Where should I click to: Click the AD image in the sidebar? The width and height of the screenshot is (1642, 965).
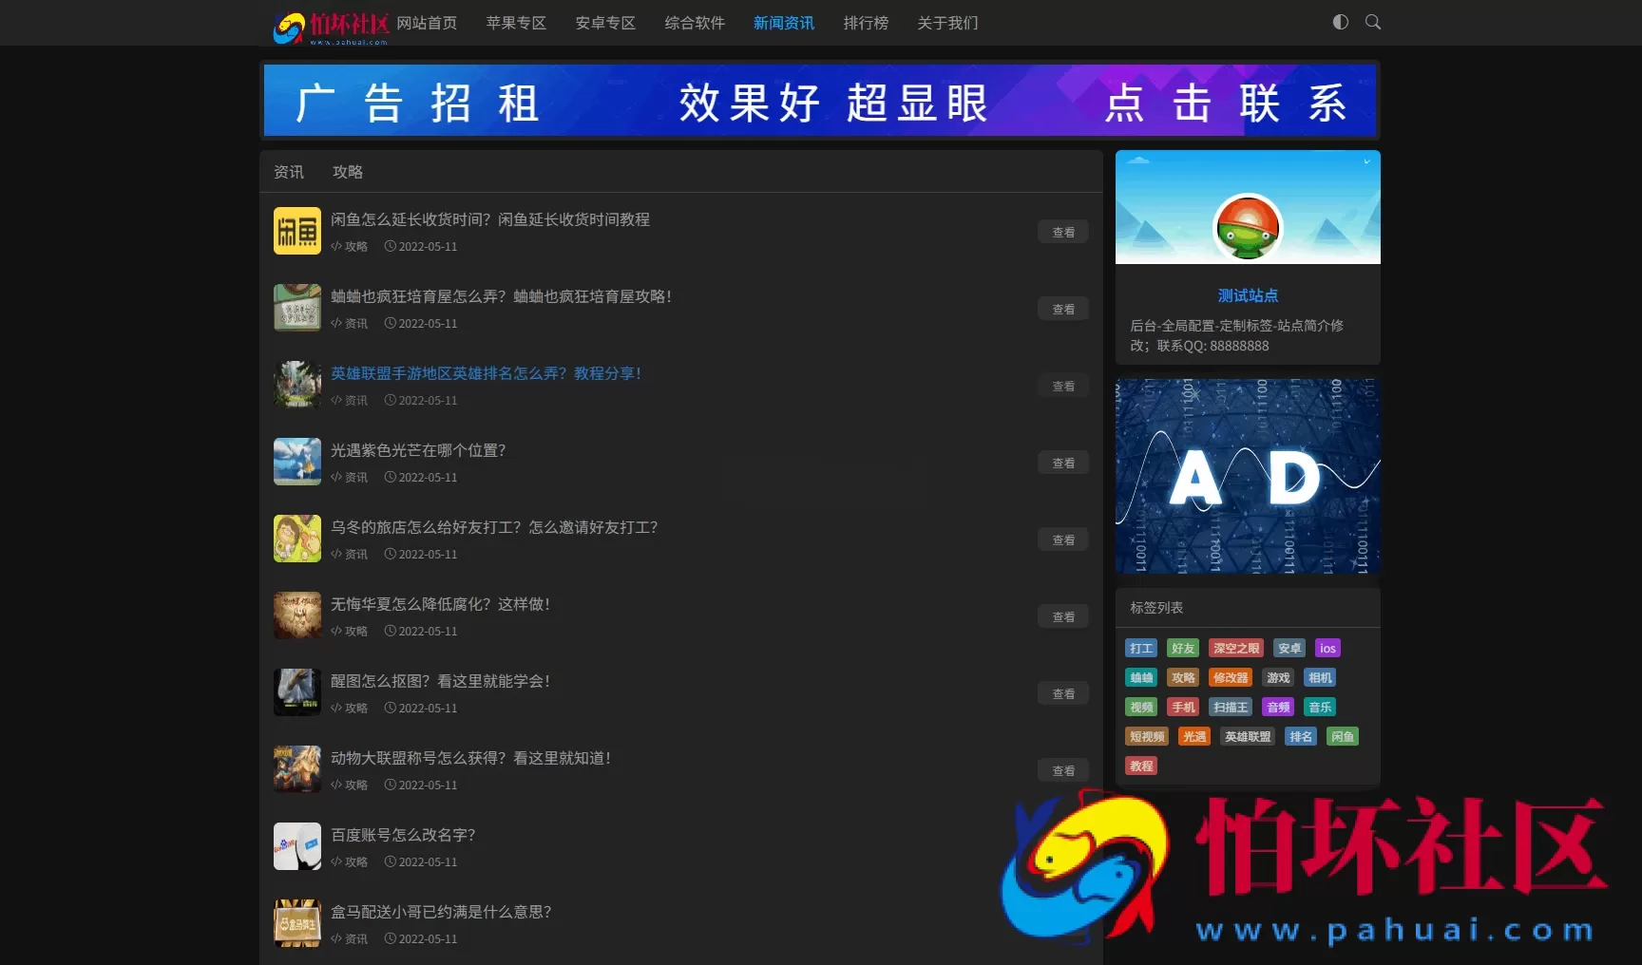click(1248, 476)
